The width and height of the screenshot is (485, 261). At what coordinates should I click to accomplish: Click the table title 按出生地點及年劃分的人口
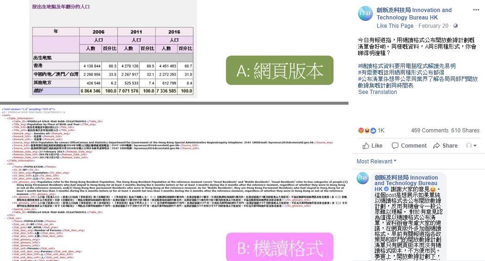click(61, 6)
